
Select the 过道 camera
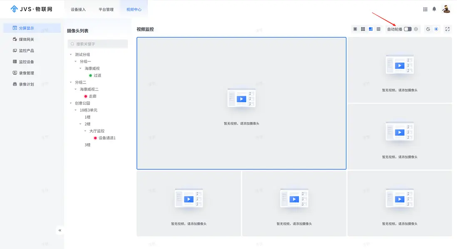pos(97,76)
